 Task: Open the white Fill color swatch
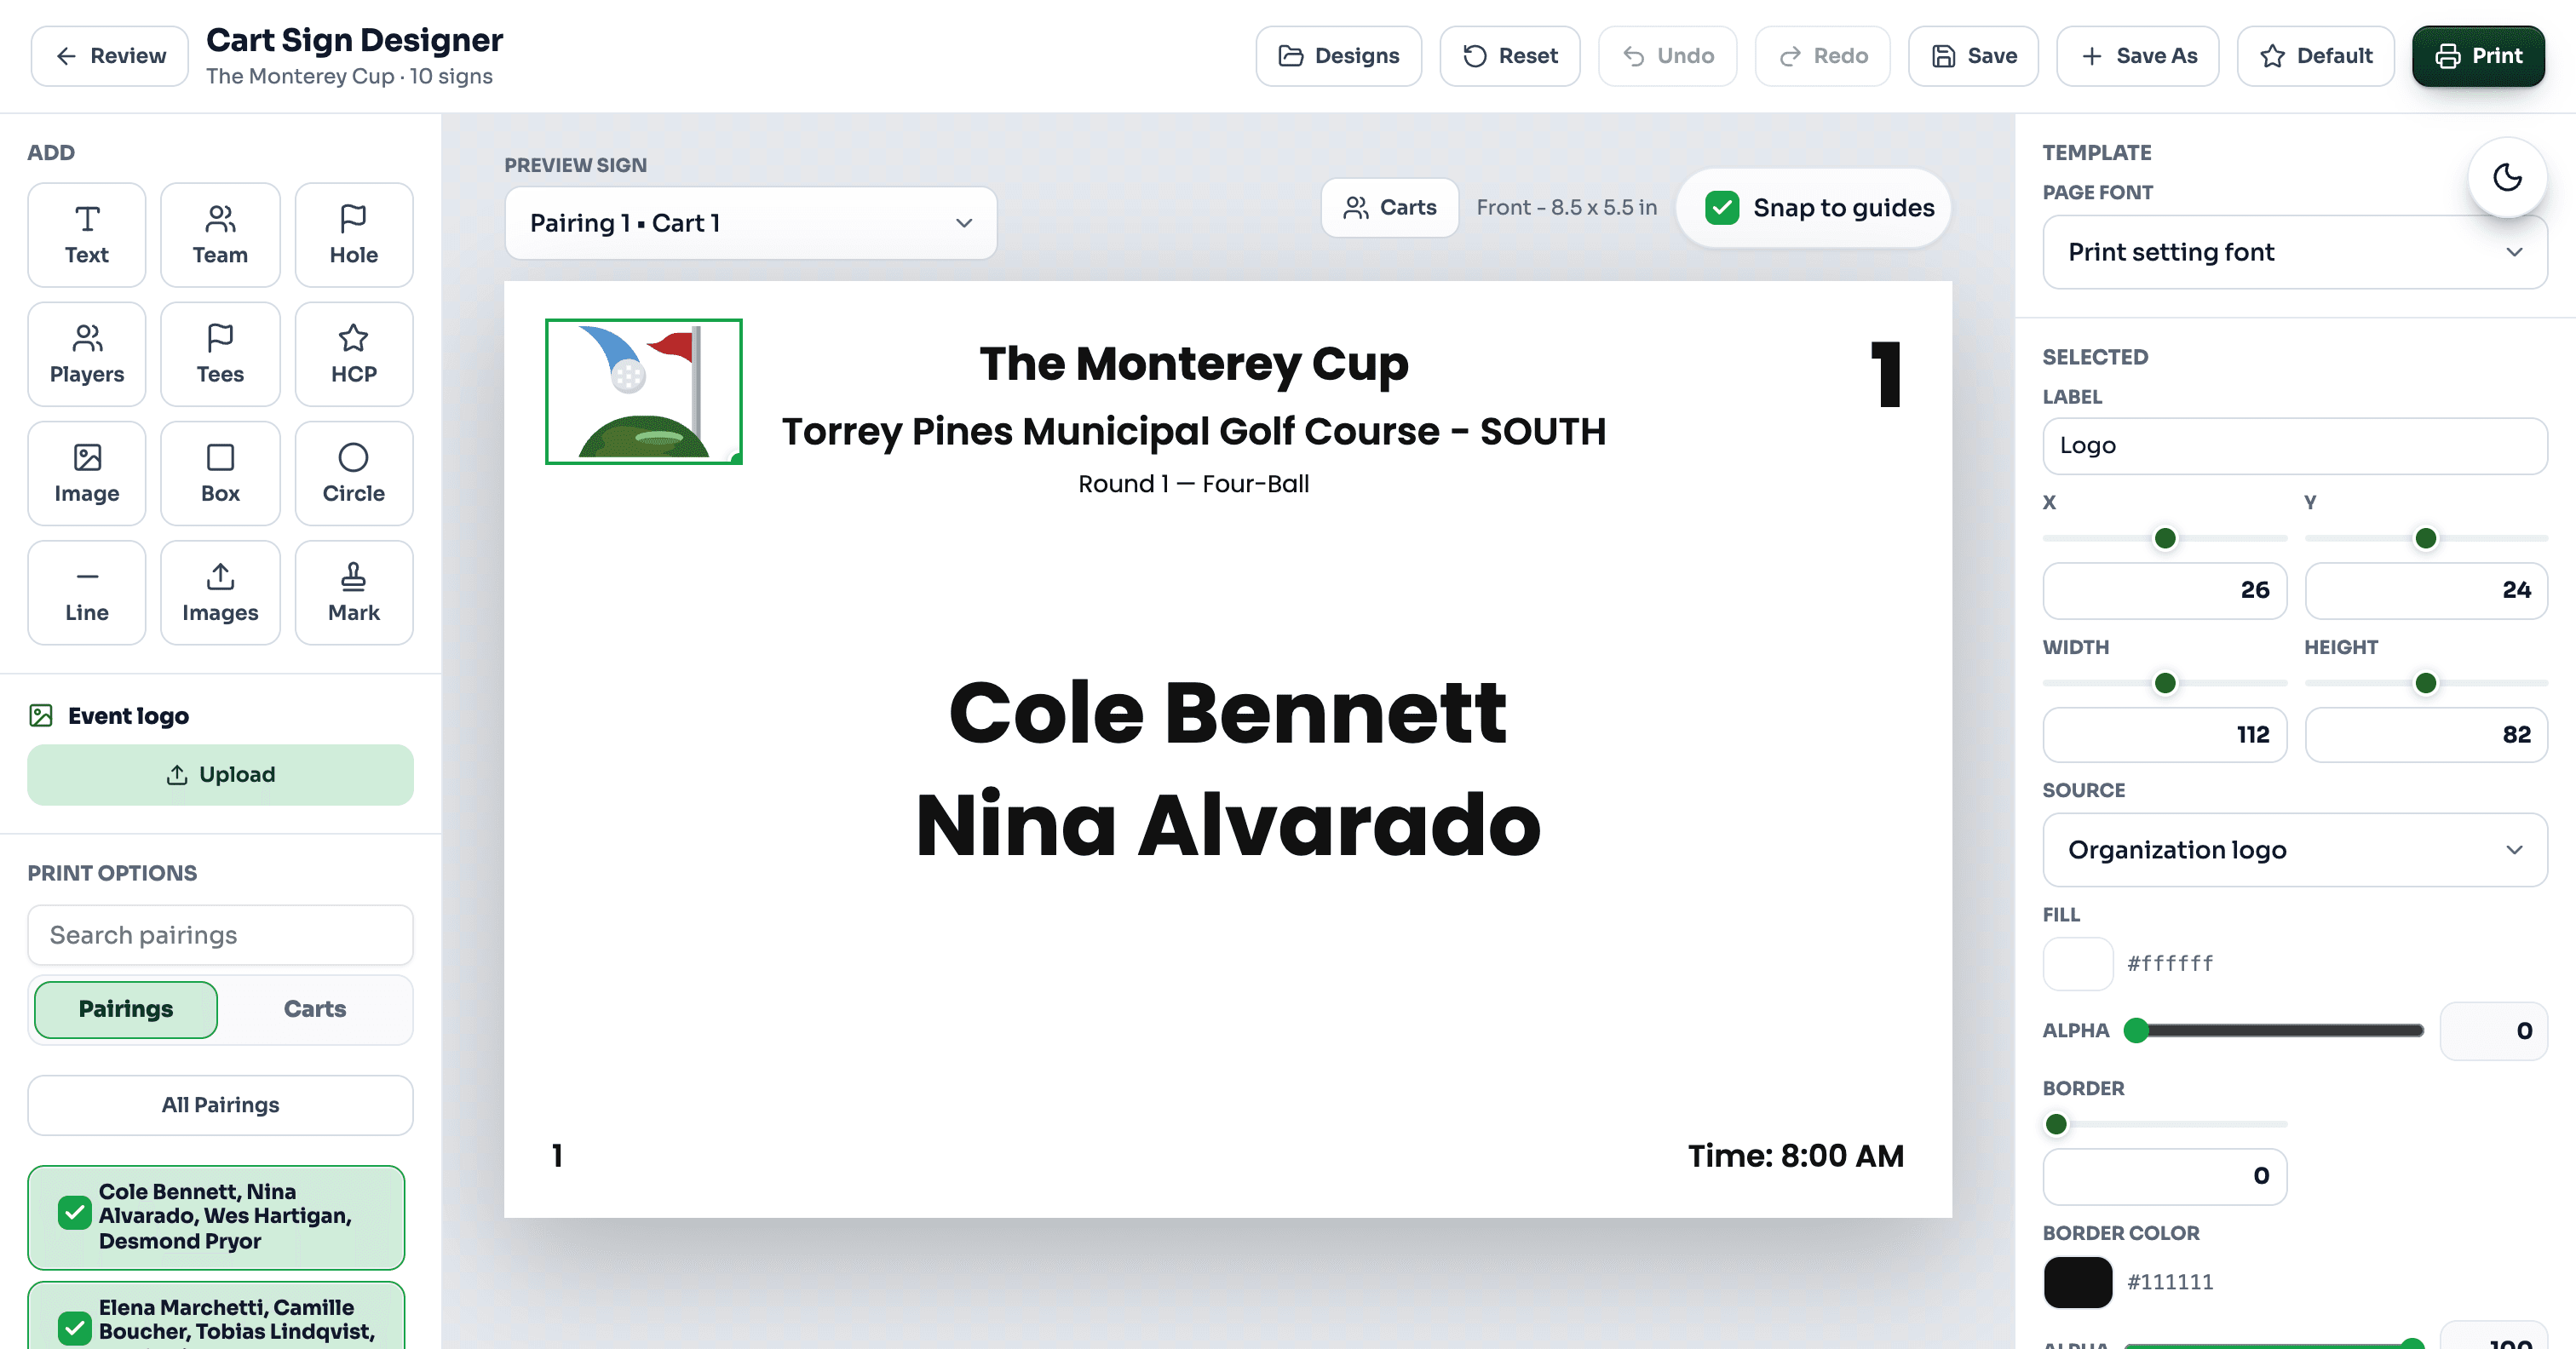2077,963
